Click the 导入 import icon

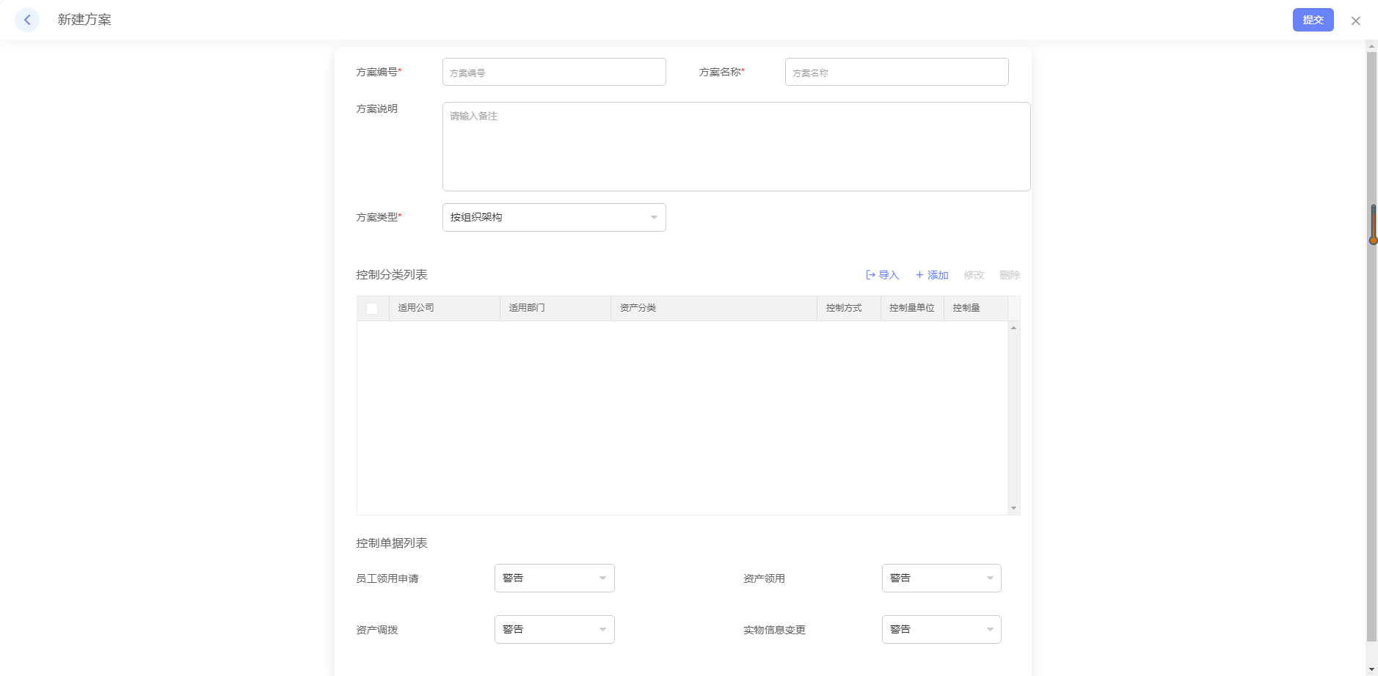pyautogui.click(x=870, y=275)
